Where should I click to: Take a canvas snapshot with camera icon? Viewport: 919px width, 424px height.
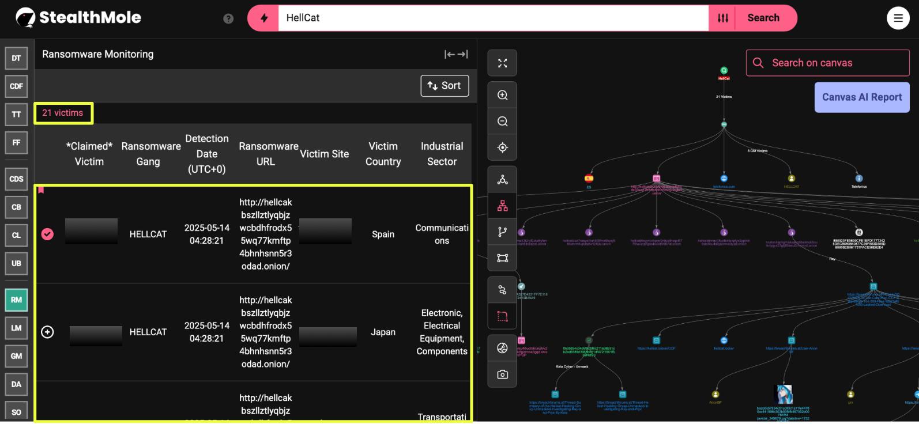(502, 374)
